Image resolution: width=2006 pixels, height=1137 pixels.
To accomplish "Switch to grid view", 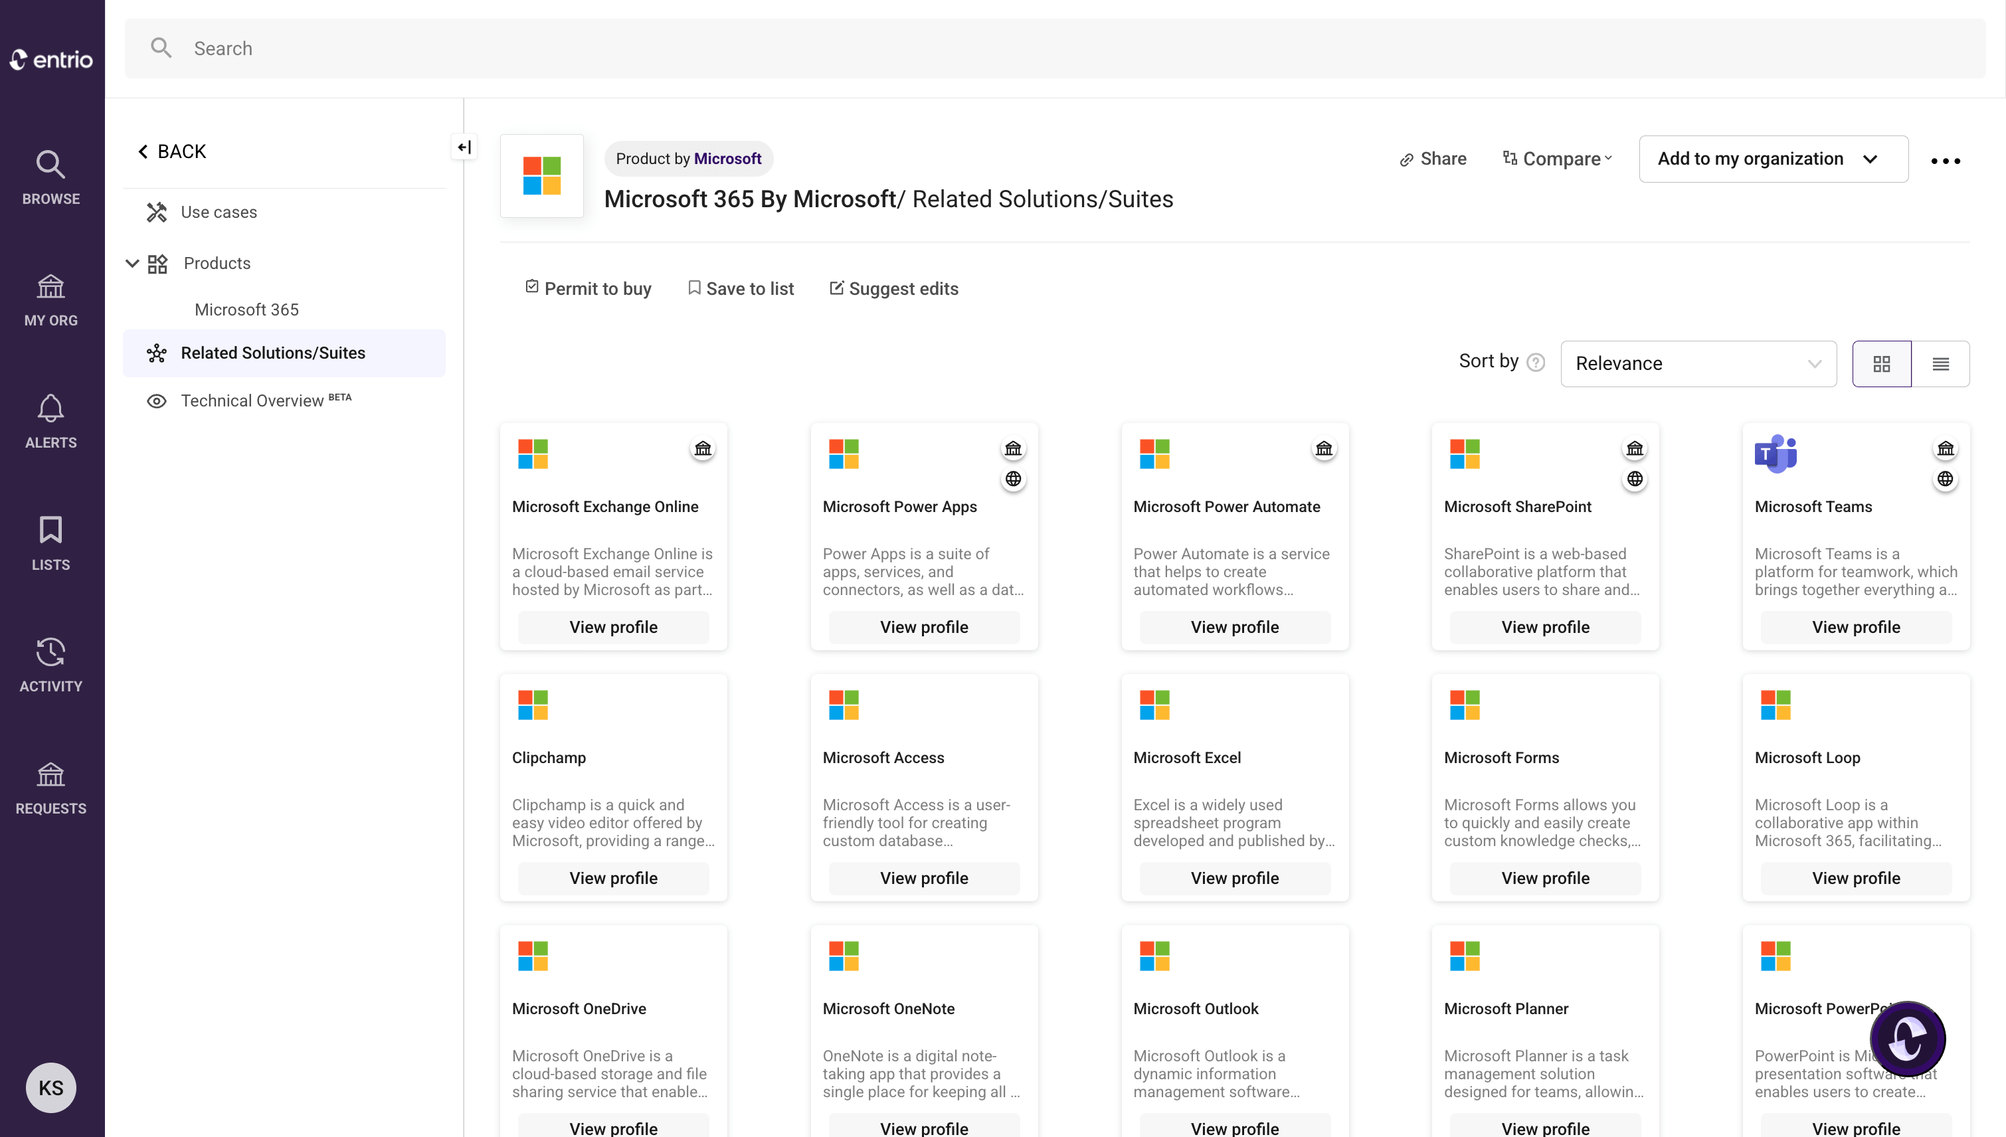I will [x=1882, y=363].
